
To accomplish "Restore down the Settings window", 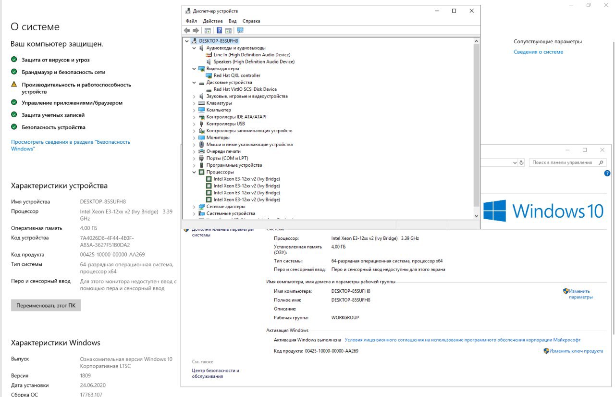I will coord(589,5).
